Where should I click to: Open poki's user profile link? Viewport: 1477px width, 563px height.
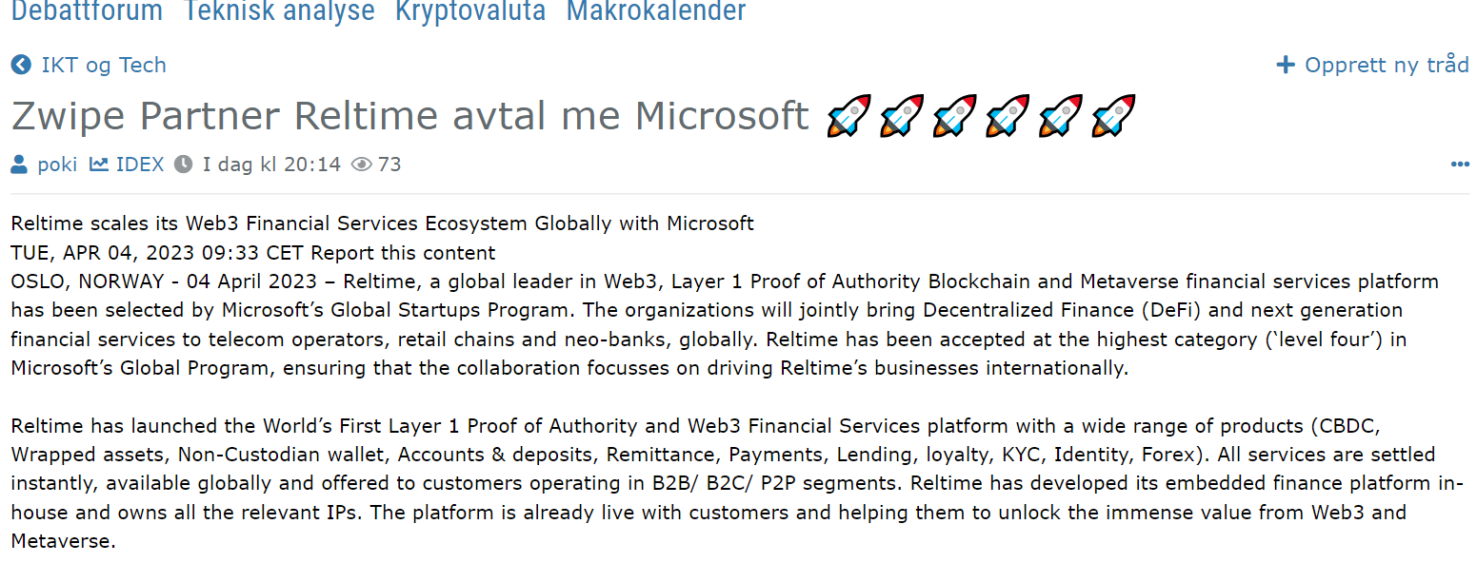57,165
